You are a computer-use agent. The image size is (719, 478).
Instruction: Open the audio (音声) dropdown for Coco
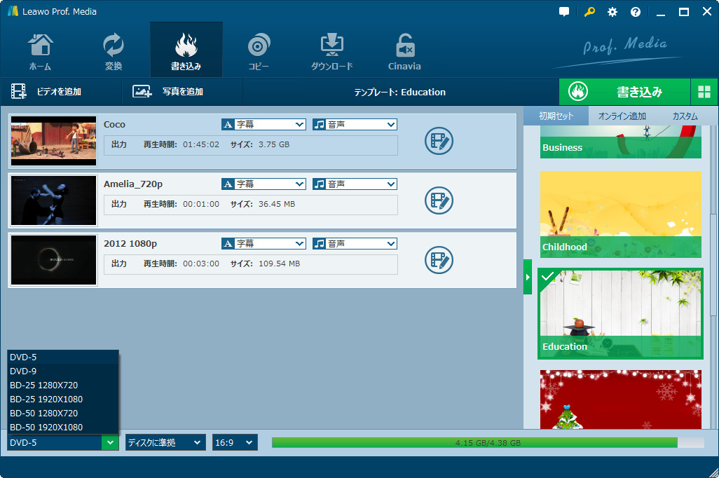click(355, 124)
